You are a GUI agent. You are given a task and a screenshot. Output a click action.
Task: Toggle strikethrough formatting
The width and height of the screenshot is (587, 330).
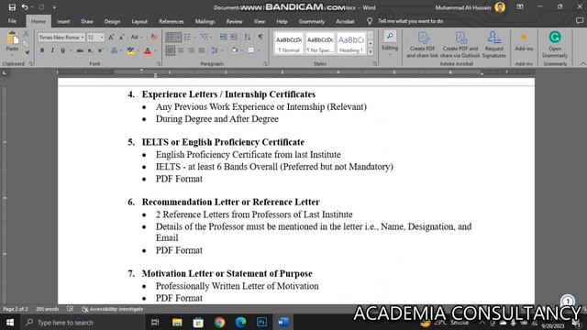pyautogui.click(x=80, y=50)
